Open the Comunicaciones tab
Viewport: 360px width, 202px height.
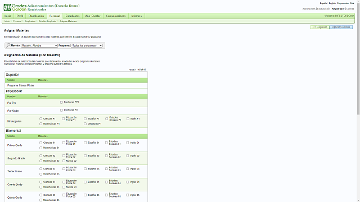(116, 16)
